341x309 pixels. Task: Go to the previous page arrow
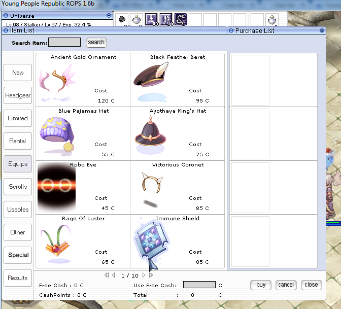pyautogui.click(x=114, y=275)
